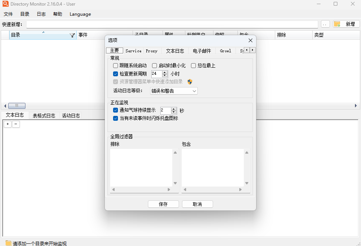
Task: Increase update period hours spinner up
Action: pos(165,73)
